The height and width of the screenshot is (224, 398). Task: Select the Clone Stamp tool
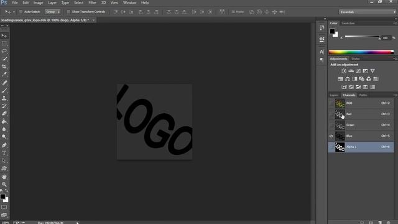(x=4, y=98)
